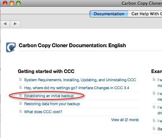This screenshot has height=138, width=162.
Task: Click document icon beside What does CCC cost
Action: pos(21,111)
